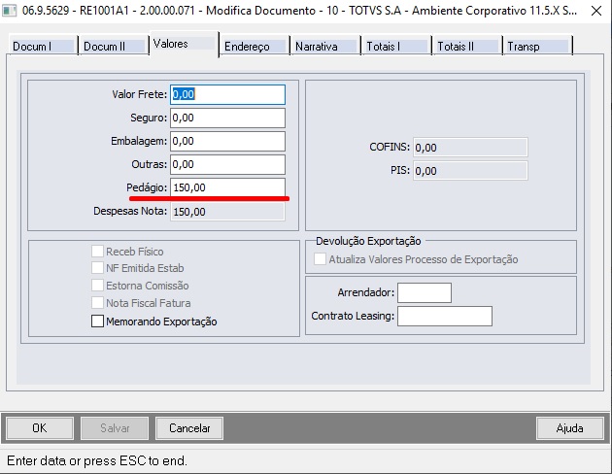Click the Seguro value field

pyautogui.click(x=227, y=118)
